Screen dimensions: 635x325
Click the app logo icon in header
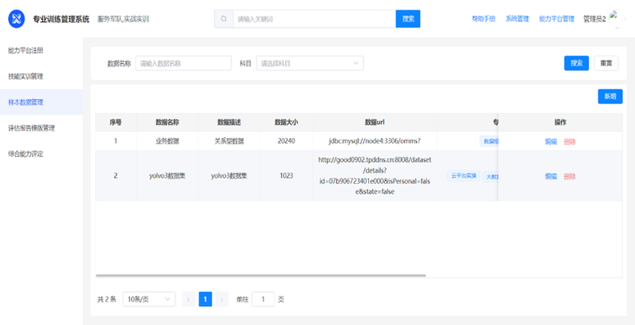pyautogui.click(x=17, y=18)
